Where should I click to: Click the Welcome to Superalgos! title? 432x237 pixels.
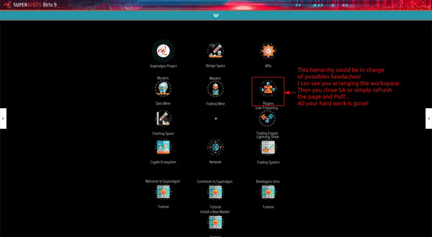pos(163,181)
